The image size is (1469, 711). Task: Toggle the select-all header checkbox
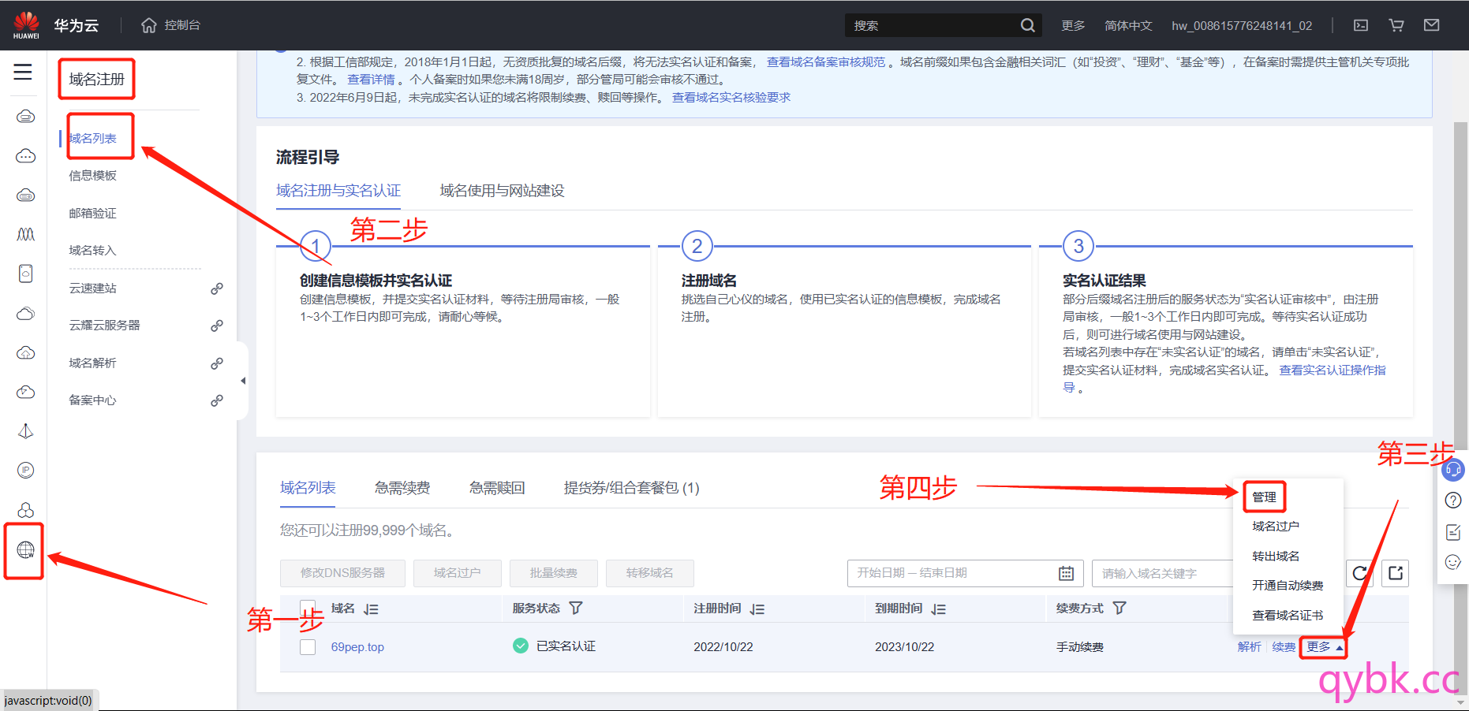(x=308, y=606)
